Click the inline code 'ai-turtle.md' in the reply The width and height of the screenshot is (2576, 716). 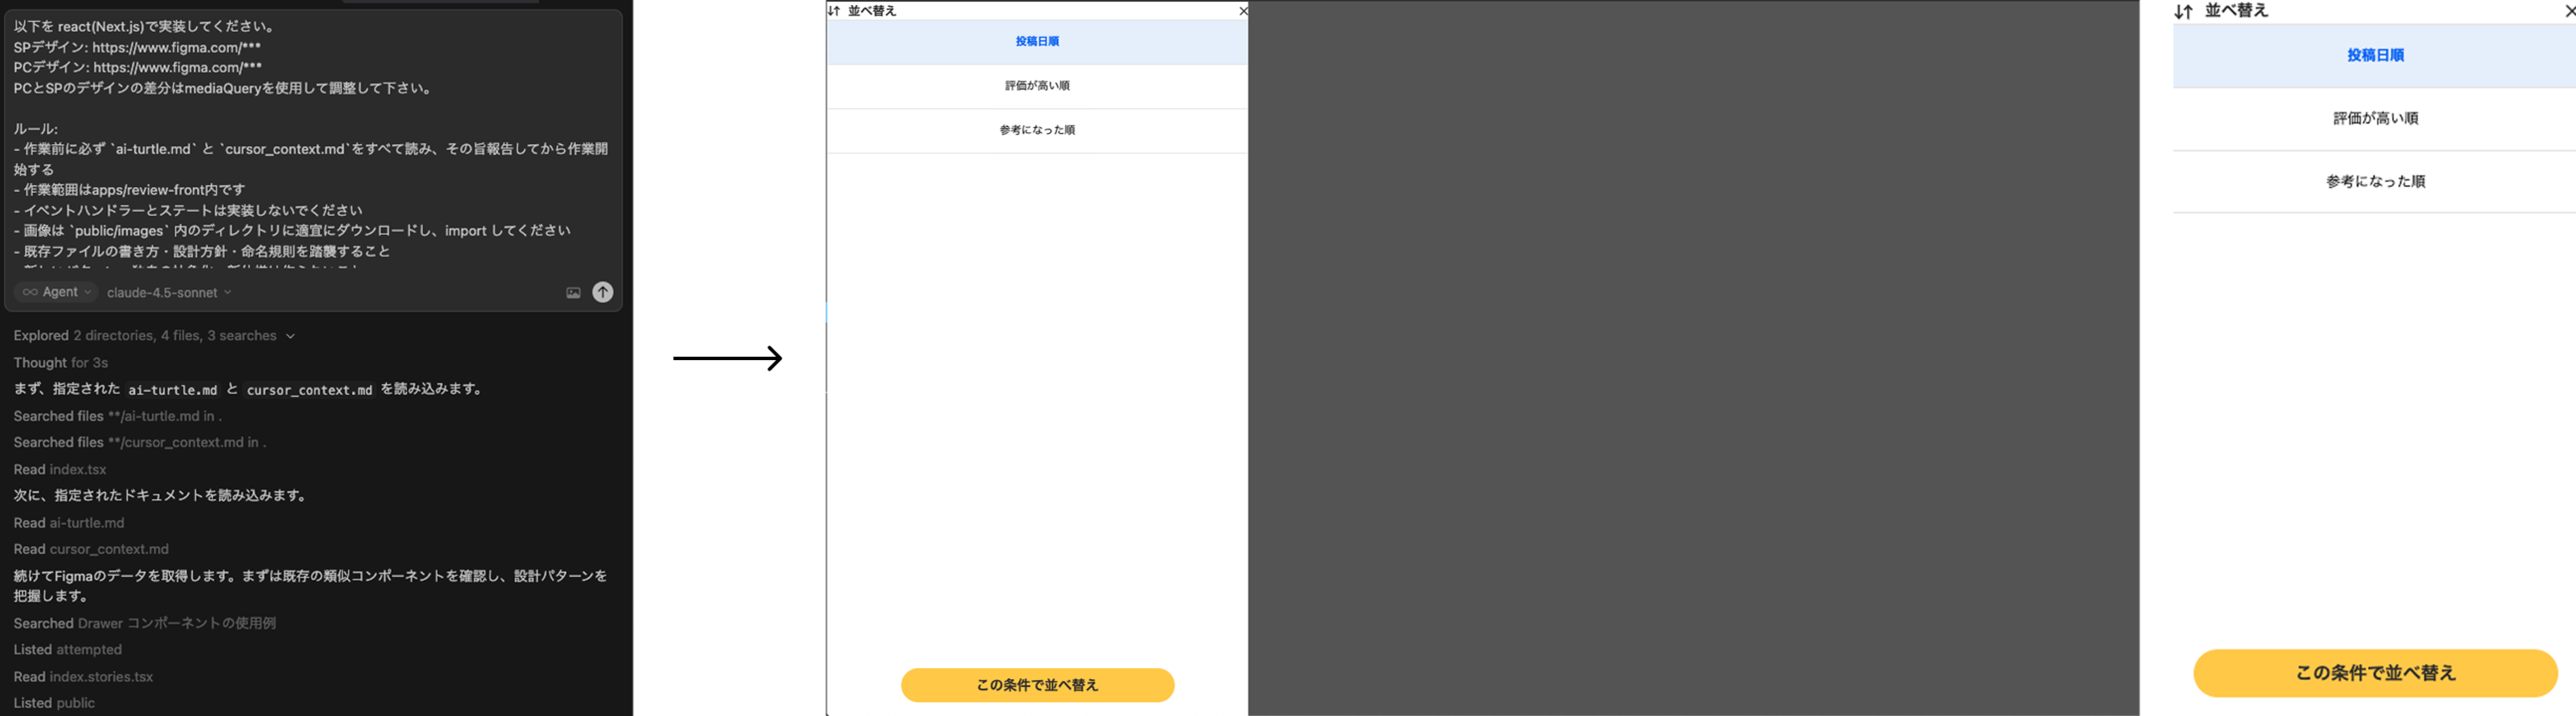point(172,389)
